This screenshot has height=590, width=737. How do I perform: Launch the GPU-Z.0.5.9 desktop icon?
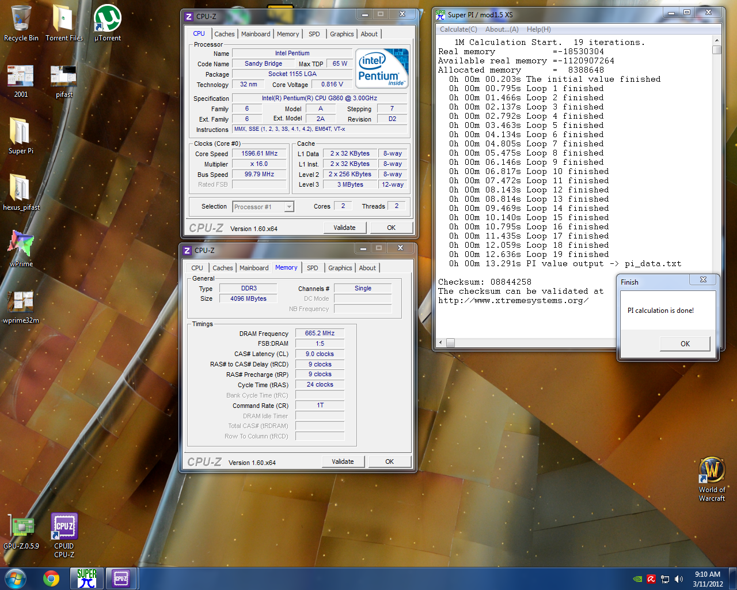point(21,531)
